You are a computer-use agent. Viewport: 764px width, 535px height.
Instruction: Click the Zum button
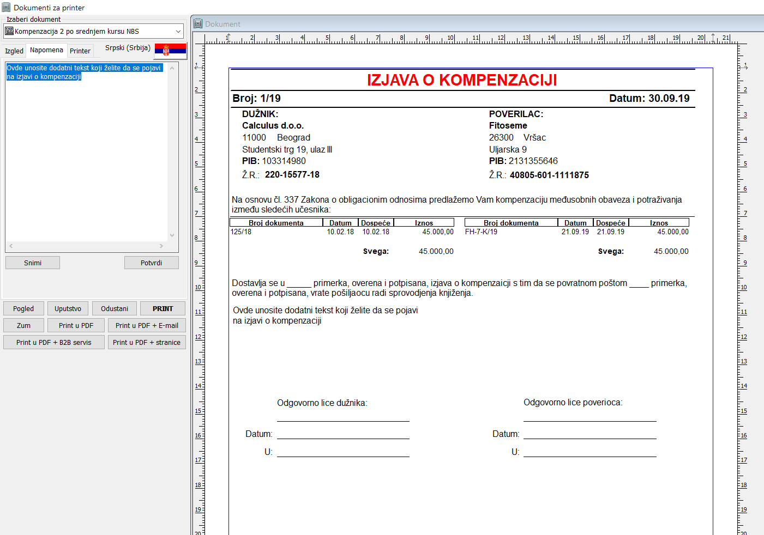click(x=23, y=325)
